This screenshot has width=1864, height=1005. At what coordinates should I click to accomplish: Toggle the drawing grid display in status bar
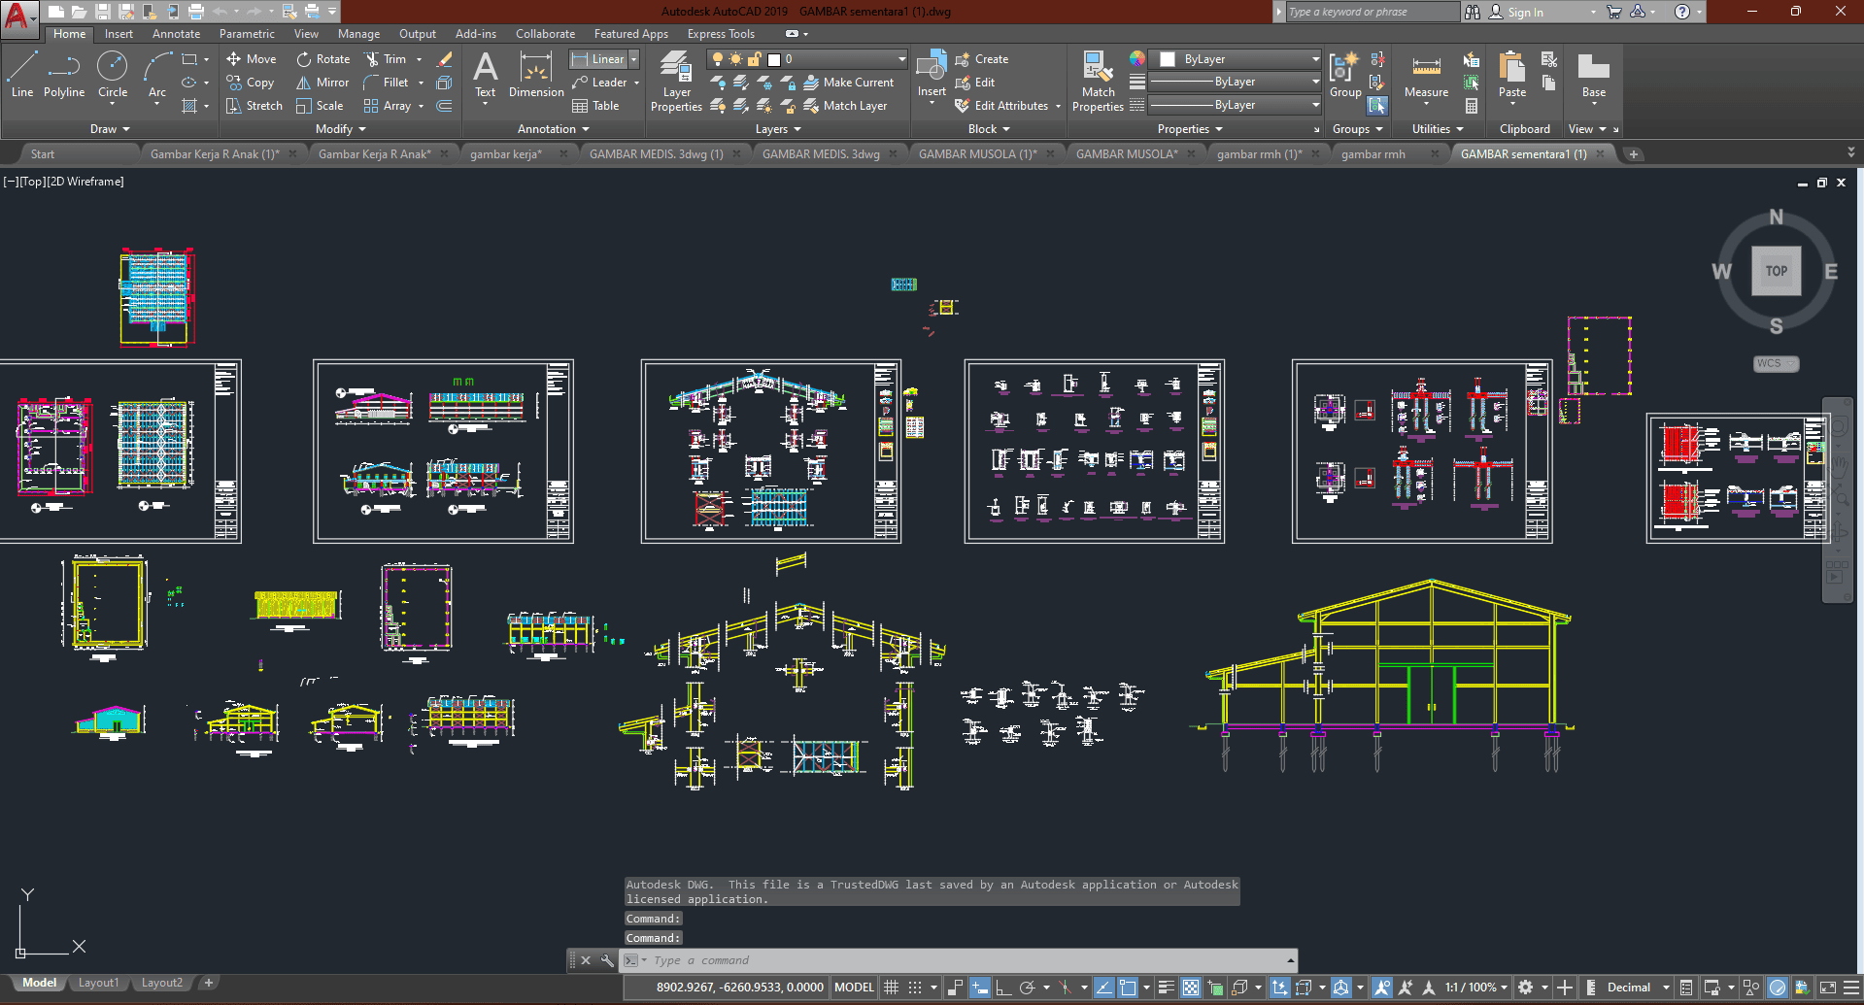click(x=891, y=988)
